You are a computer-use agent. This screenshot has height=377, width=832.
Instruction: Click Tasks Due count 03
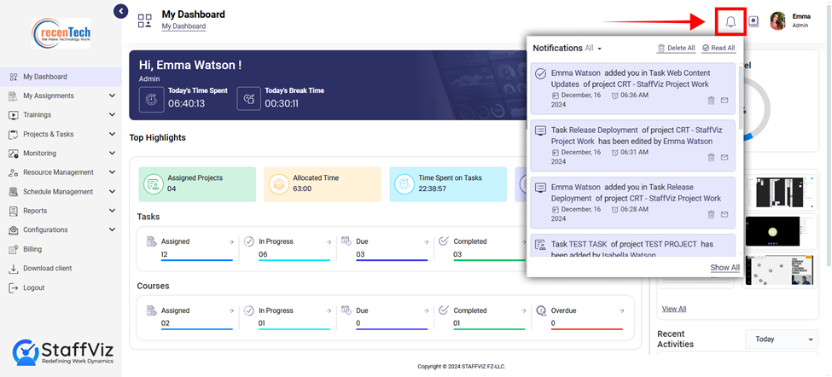[360, 254]
